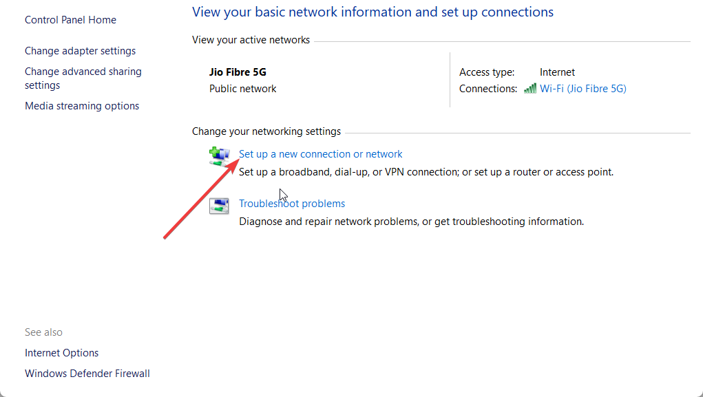Screen dimensions: 703x397
Task: Click the Set up new connection icon
Action: point(219,157)
